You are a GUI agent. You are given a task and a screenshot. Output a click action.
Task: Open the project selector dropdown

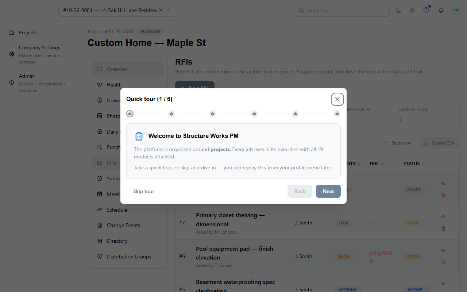117,10
